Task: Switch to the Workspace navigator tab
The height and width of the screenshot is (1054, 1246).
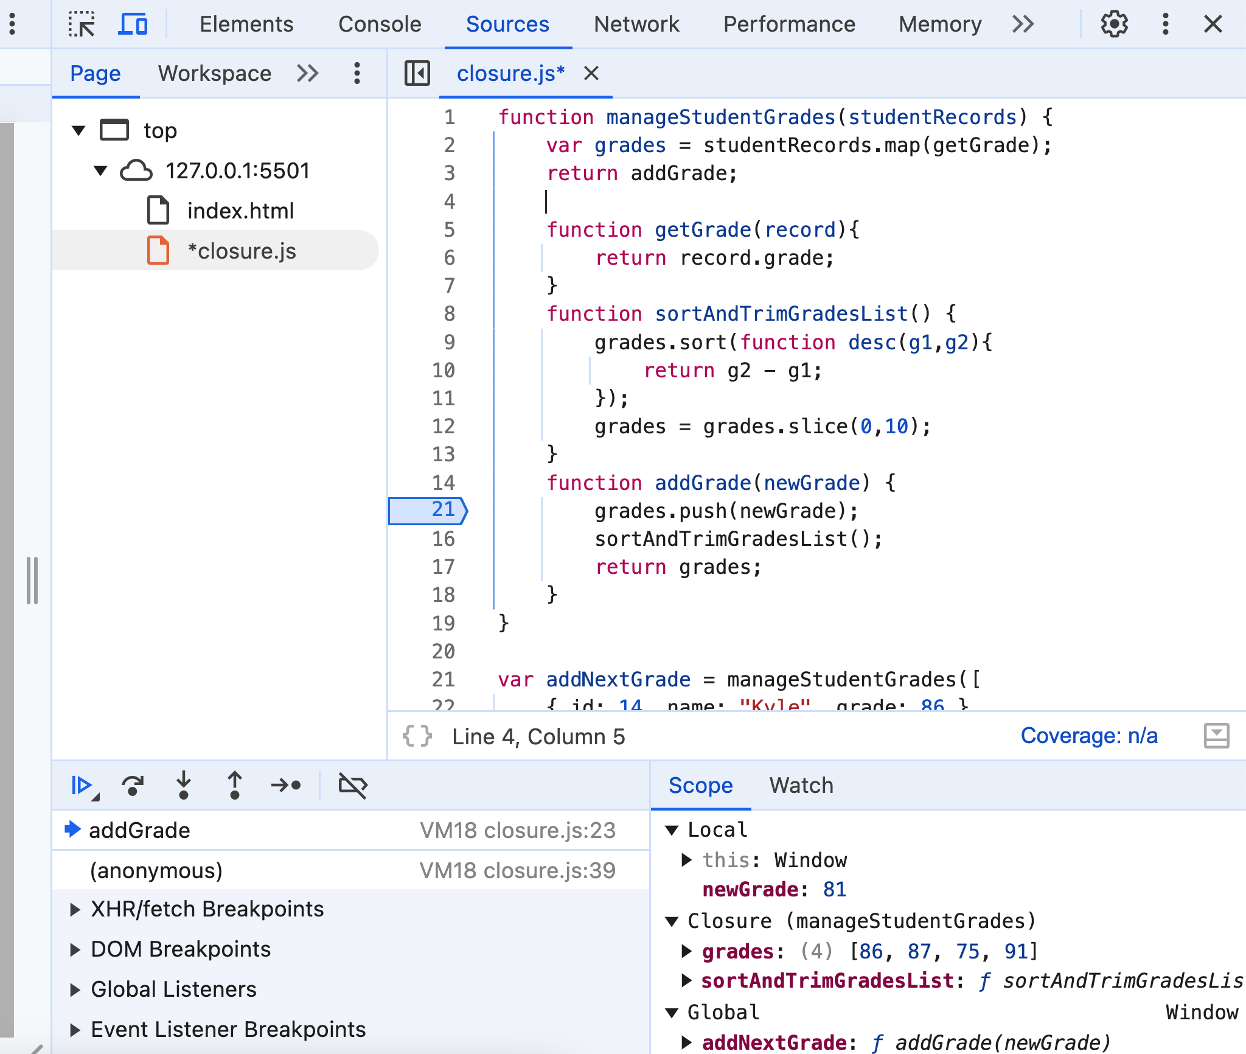Action: (215, 74)
